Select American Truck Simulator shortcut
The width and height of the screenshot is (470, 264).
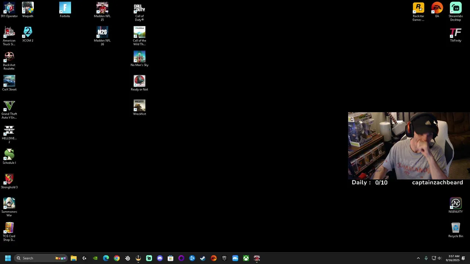[x=9, y=36]
